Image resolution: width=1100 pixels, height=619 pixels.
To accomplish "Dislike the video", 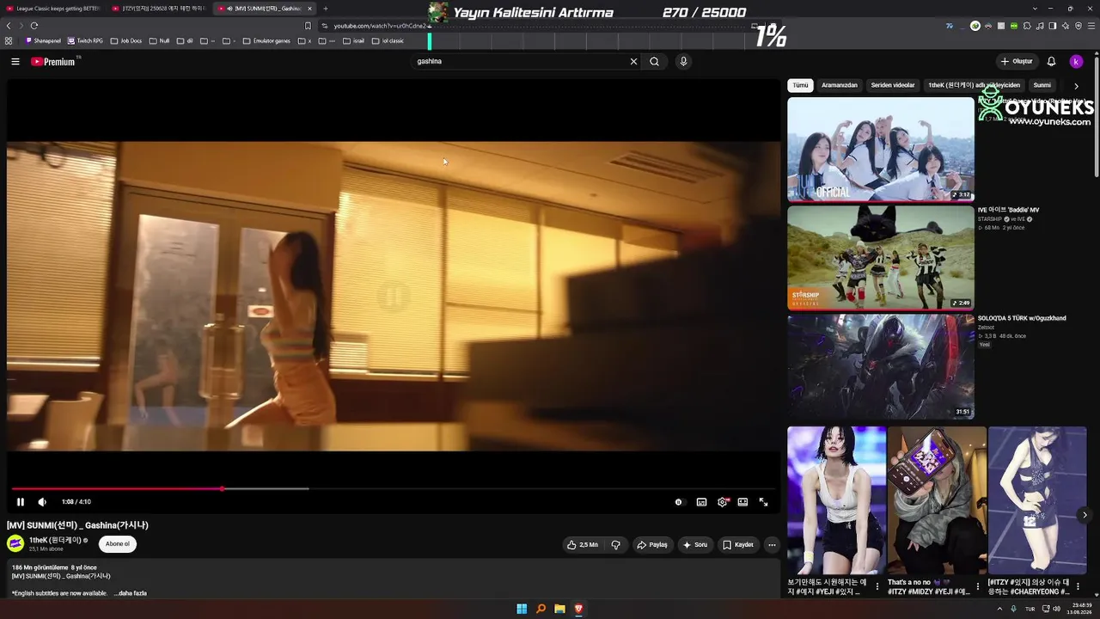I will click(615, 544).
